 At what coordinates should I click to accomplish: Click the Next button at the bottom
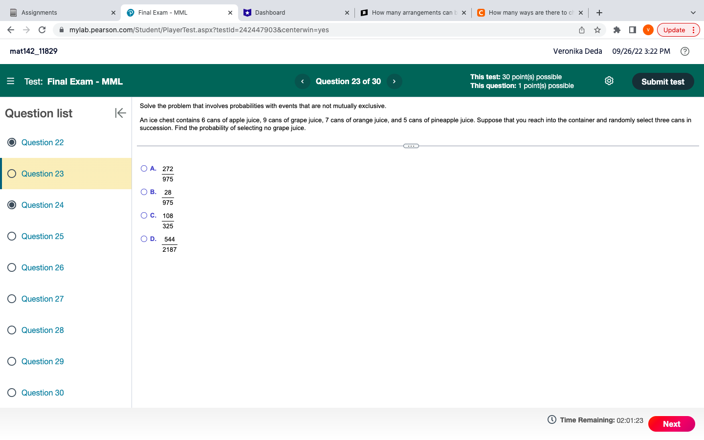[x=671, y=424]
